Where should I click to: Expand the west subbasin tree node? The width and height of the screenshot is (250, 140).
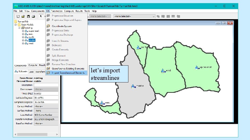click(x=23, y=43)
